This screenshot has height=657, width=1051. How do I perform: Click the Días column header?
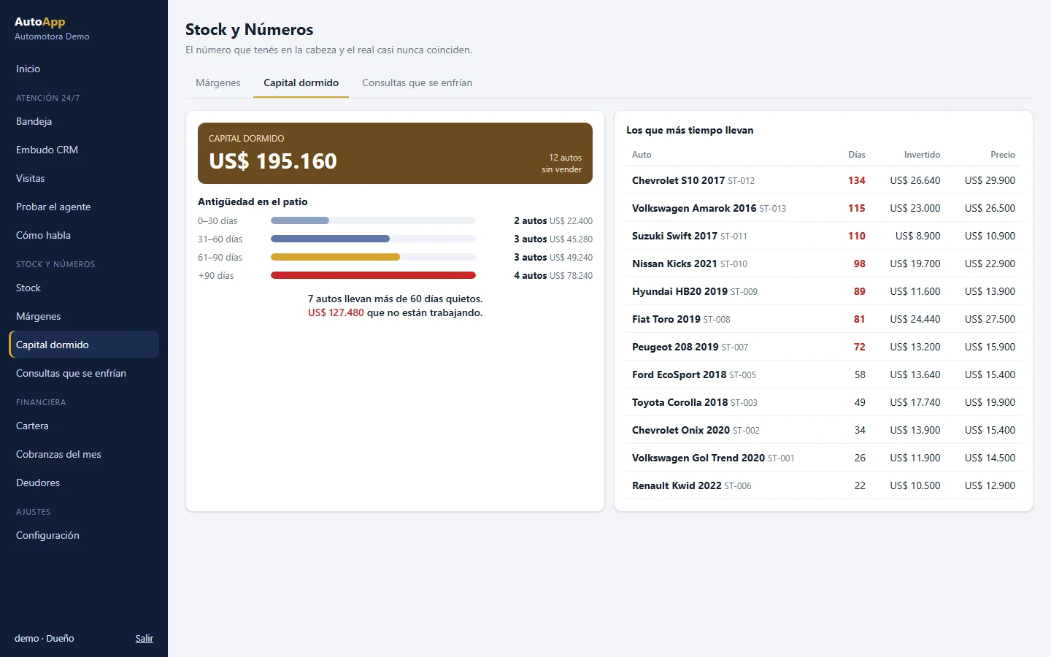click(857, 155)
